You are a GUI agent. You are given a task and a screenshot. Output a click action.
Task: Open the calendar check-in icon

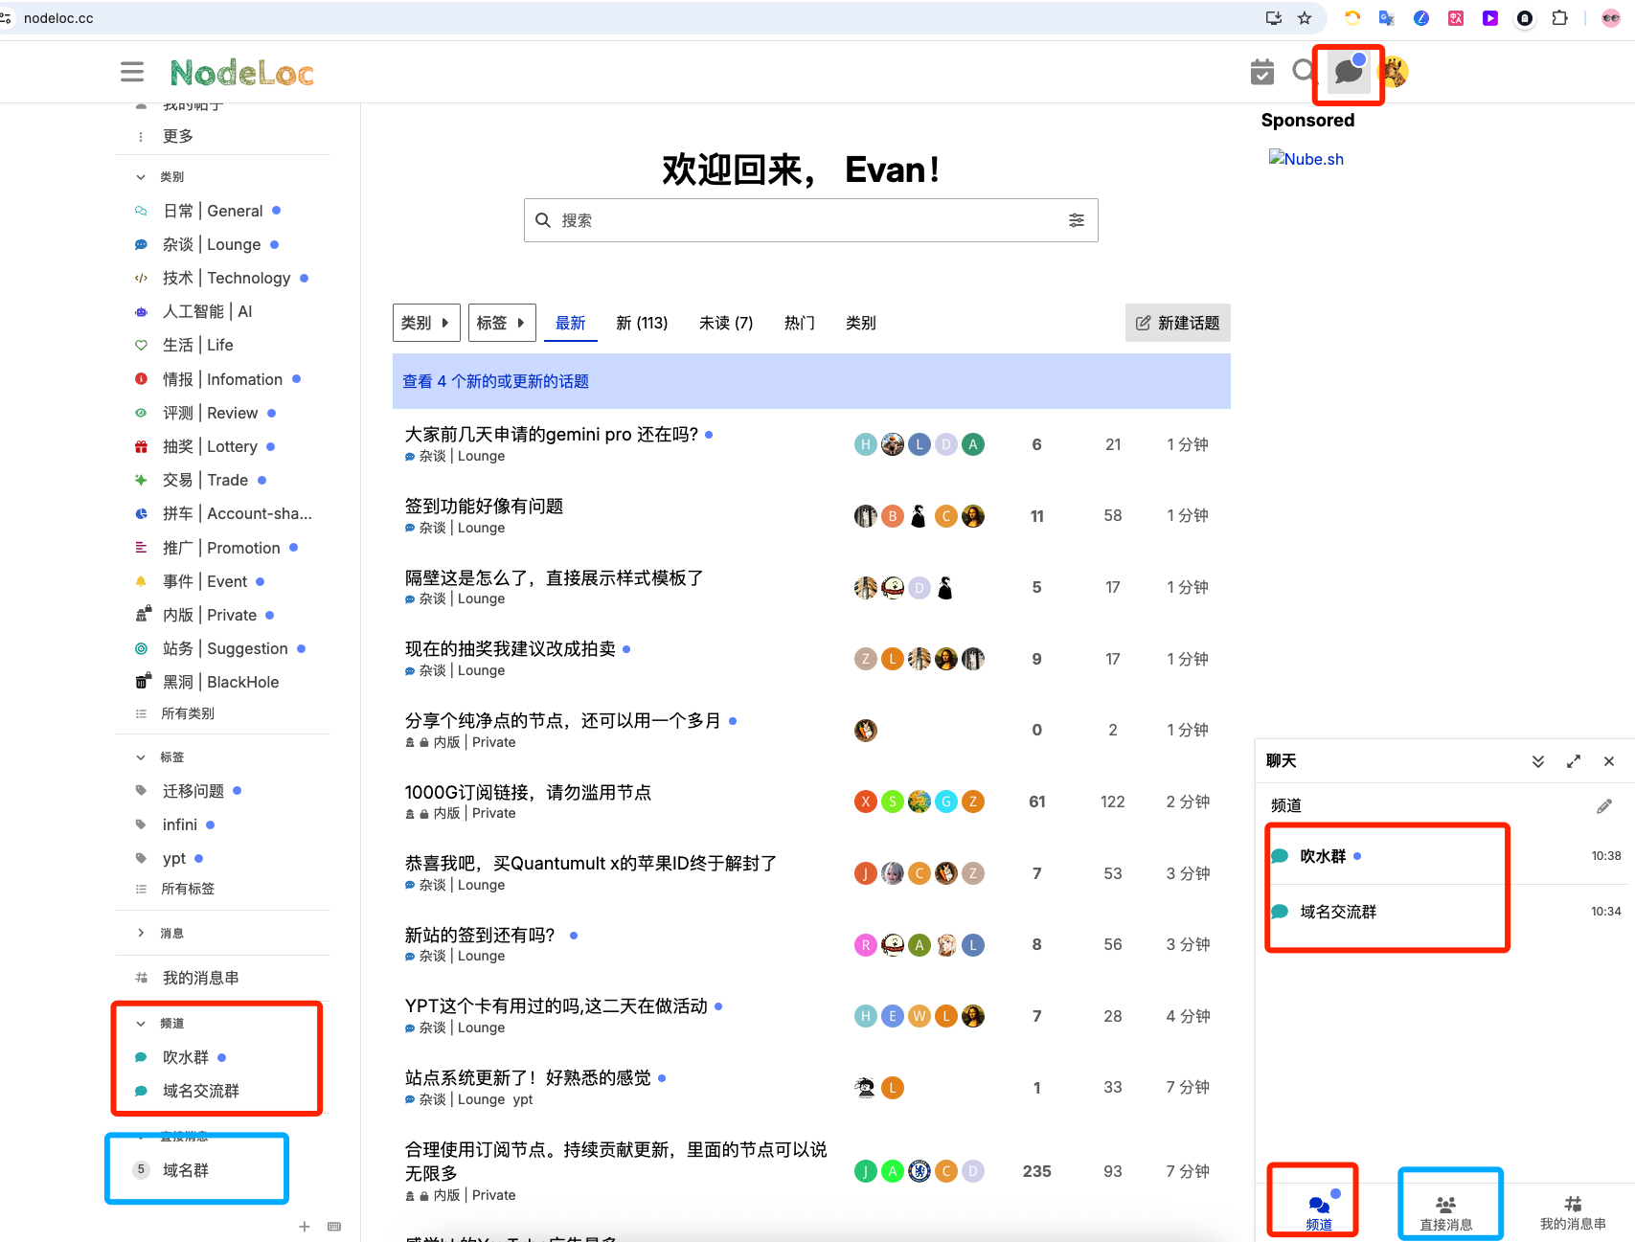tap(1262, 72)
